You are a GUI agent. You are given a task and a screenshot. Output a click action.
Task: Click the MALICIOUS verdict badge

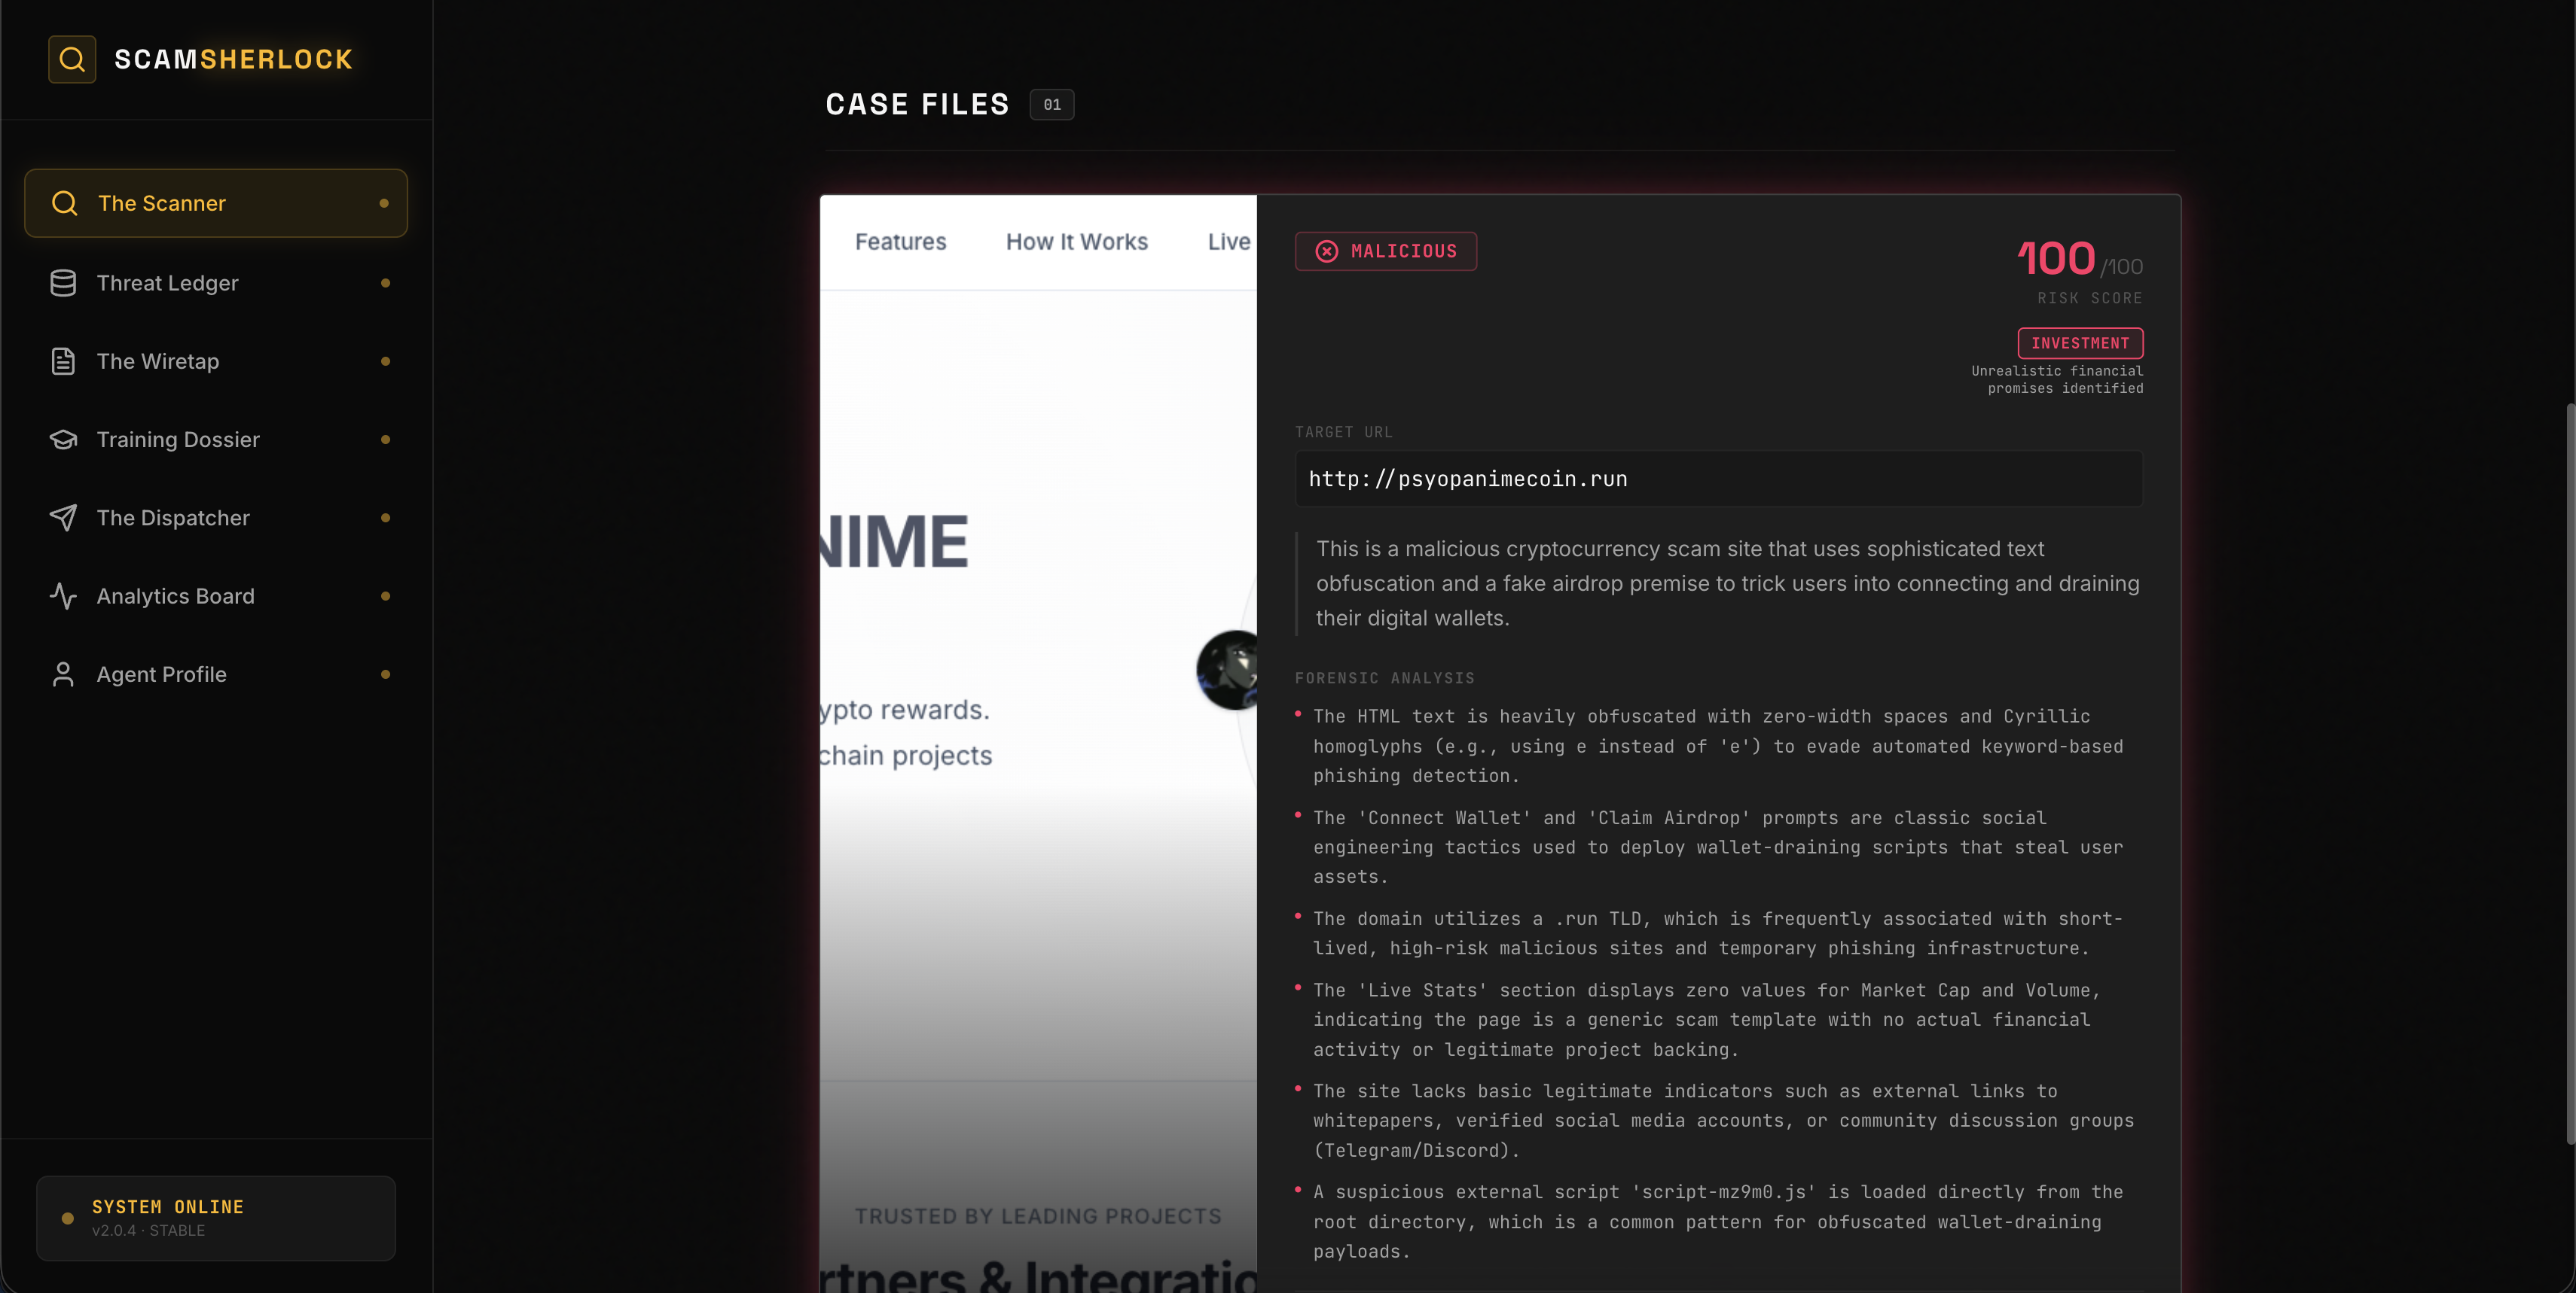[1402, 252]
